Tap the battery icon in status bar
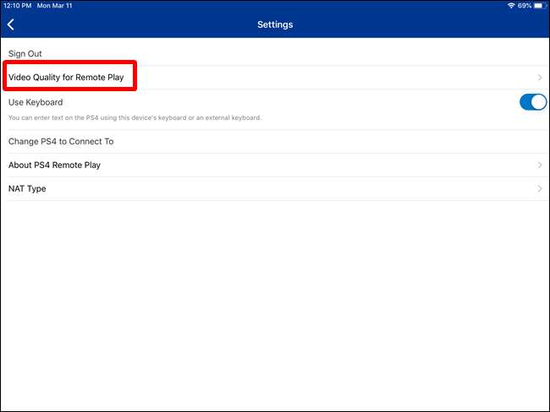 point(539,5)
